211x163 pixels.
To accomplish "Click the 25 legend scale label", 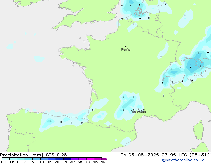I will (x=65, y=162).
